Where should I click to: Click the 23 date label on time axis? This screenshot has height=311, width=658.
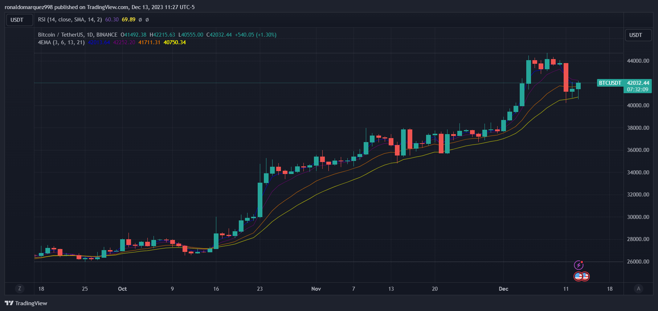click(x=260, y=289)
